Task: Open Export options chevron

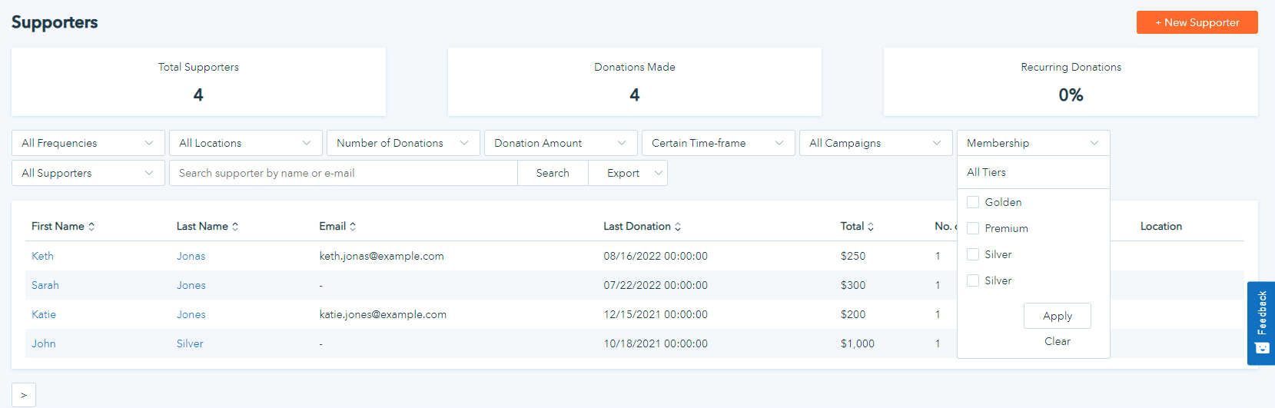Action: [658, 173]
